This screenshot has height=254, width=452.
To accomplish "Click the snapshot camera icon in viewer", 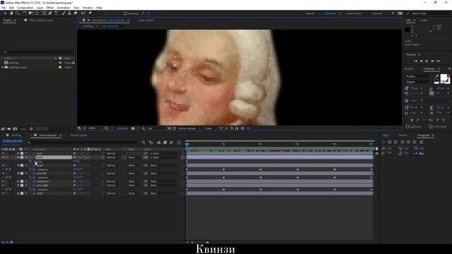I will pyautogui.click(x=133, y=128).
